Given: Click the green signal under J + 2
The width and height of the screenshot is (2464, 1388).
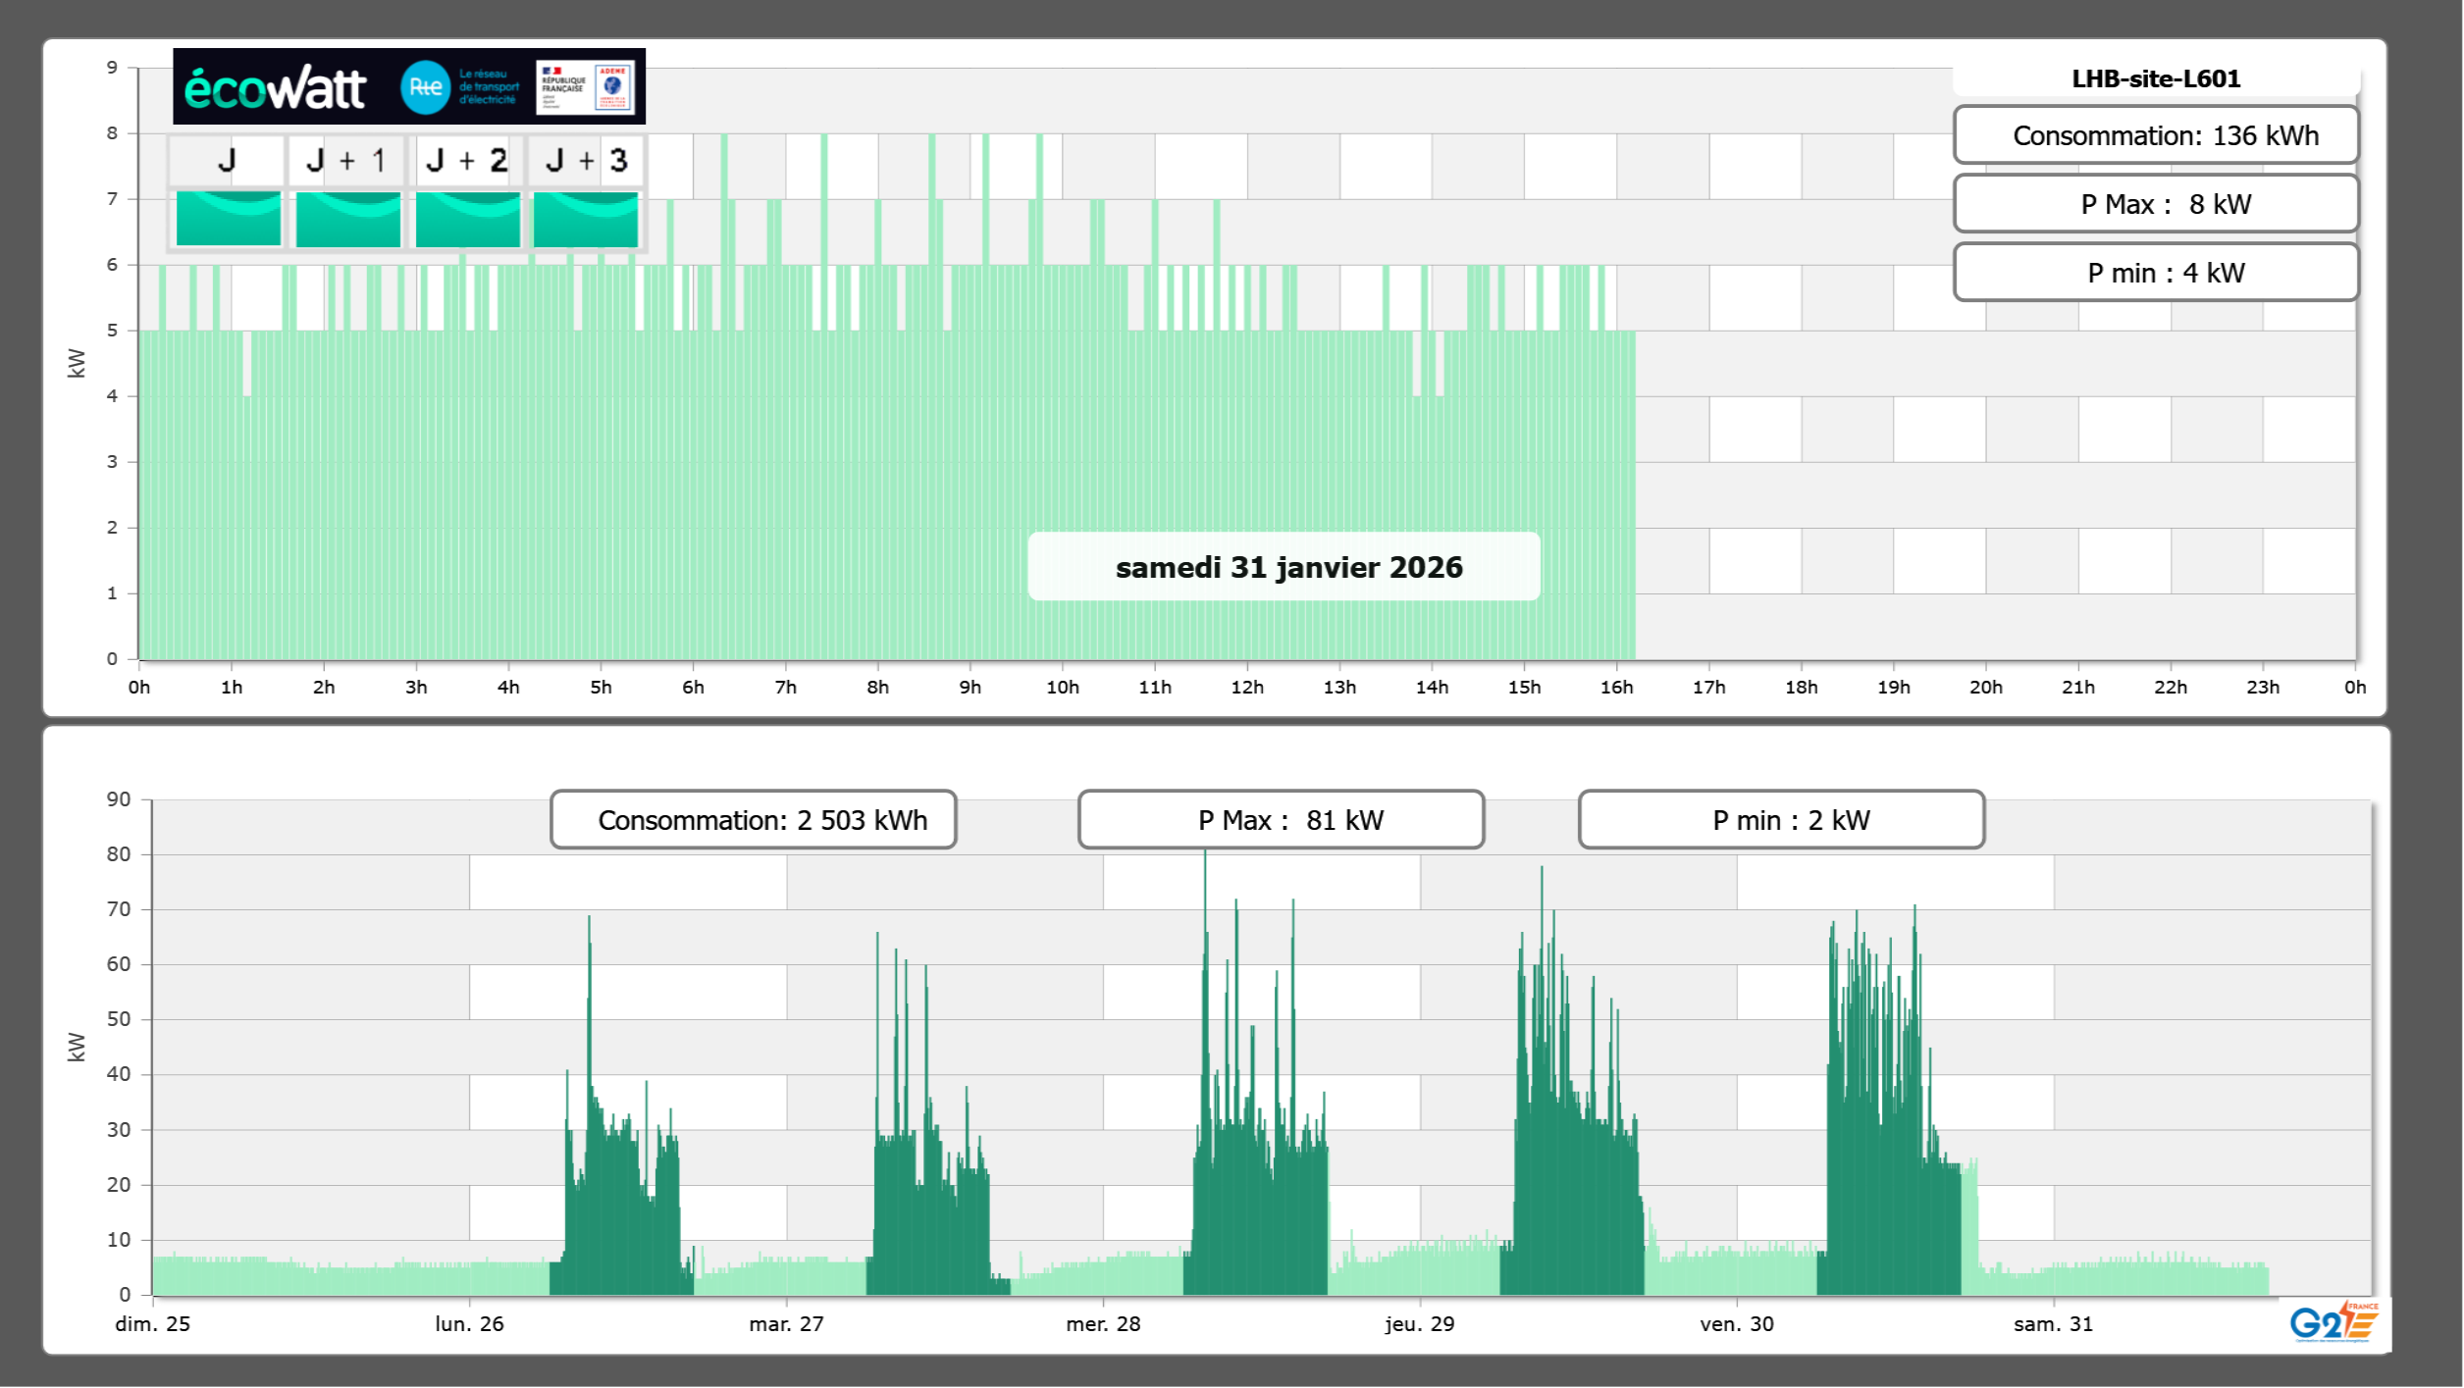Looking at the screenshot, I should (467, 219).
